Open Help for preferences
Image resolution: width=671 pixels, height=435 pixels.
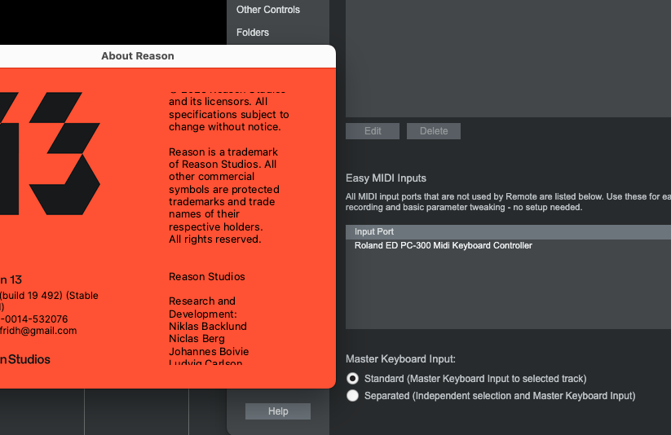pyautogui.click(x=278, y=411)
